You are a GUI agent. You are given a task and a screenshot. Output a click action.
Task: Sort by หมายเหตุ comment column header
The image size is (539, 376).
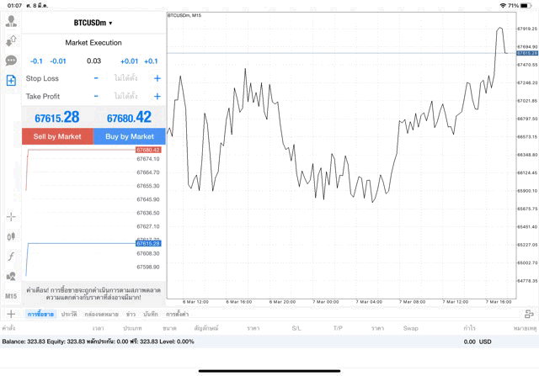pyautogui.click(x=525, y=328)
